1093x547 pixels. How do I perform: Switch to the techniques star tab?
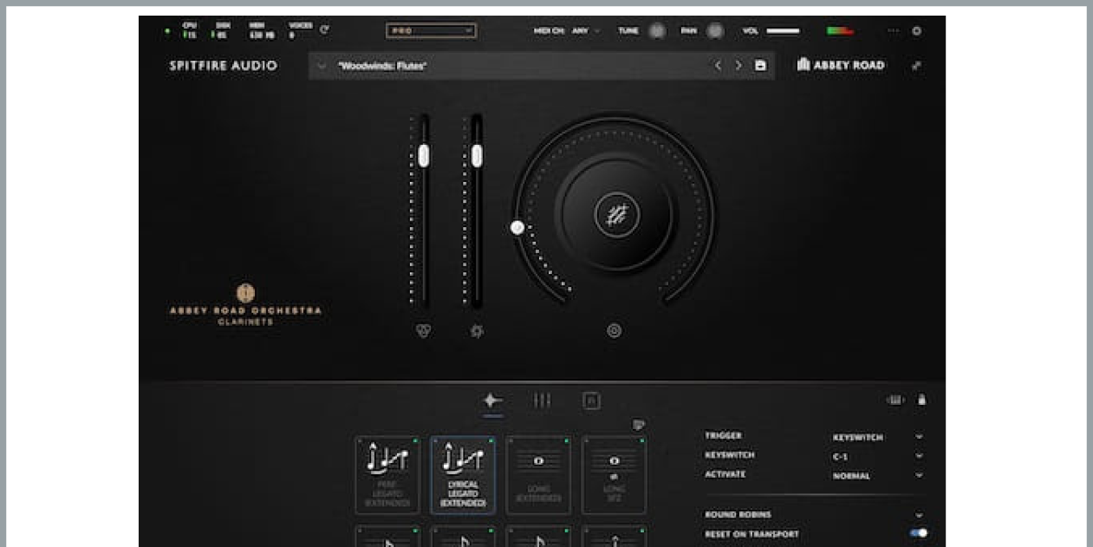492,400
